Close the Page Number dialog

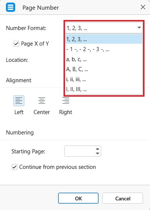pos(143,7)
